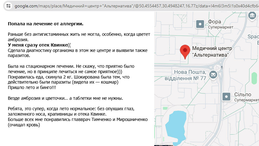Click the bold heading "Попала на лечение от аллергии"

[x=46, y=24]
